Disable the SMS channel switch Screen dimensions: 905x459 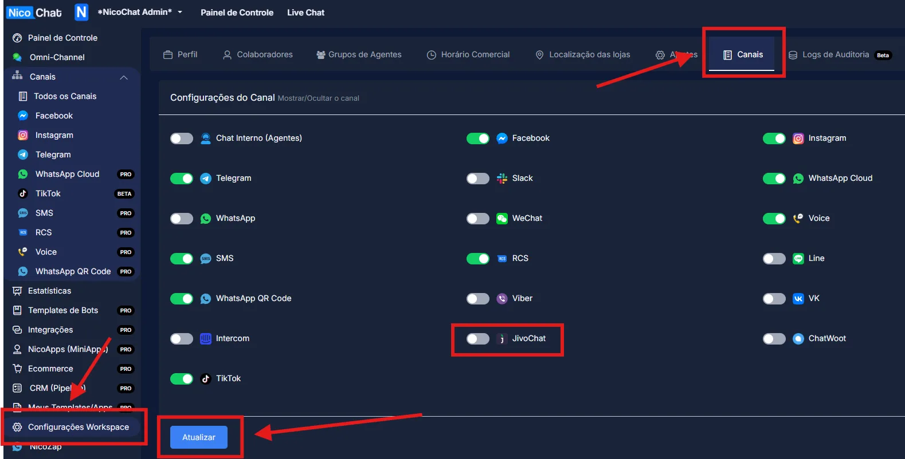point(182,259)
